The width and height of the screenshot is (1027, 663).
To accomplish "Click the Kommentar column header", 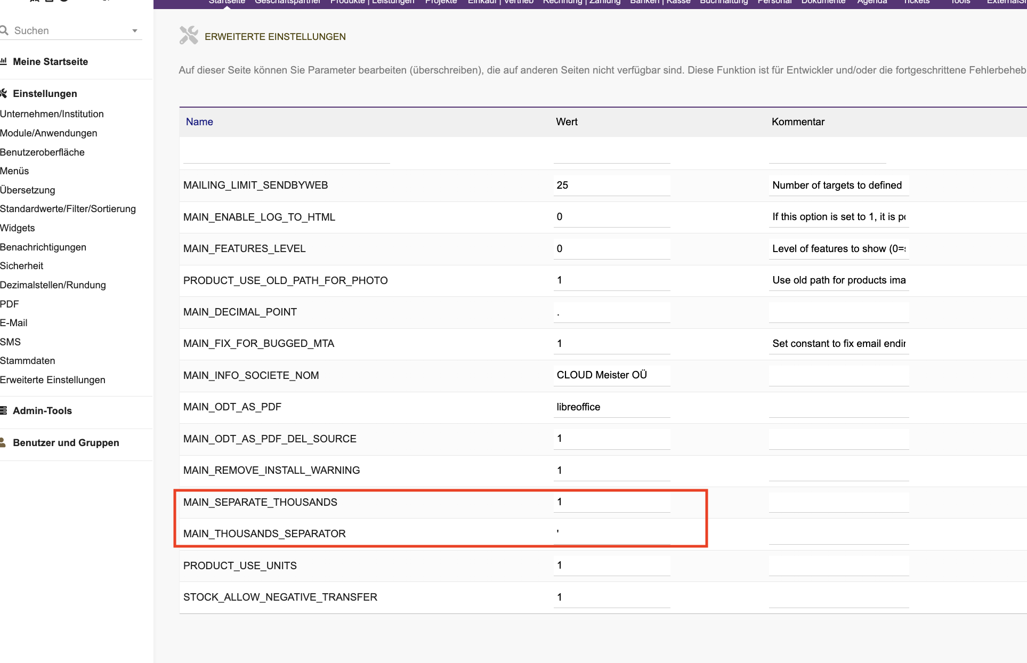I will [798, 122].
